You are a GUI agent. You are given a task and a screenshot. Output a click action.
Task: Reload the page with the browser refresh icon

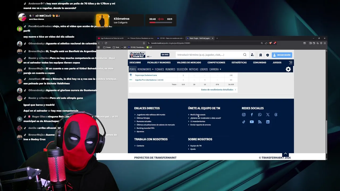click(106, 43)
